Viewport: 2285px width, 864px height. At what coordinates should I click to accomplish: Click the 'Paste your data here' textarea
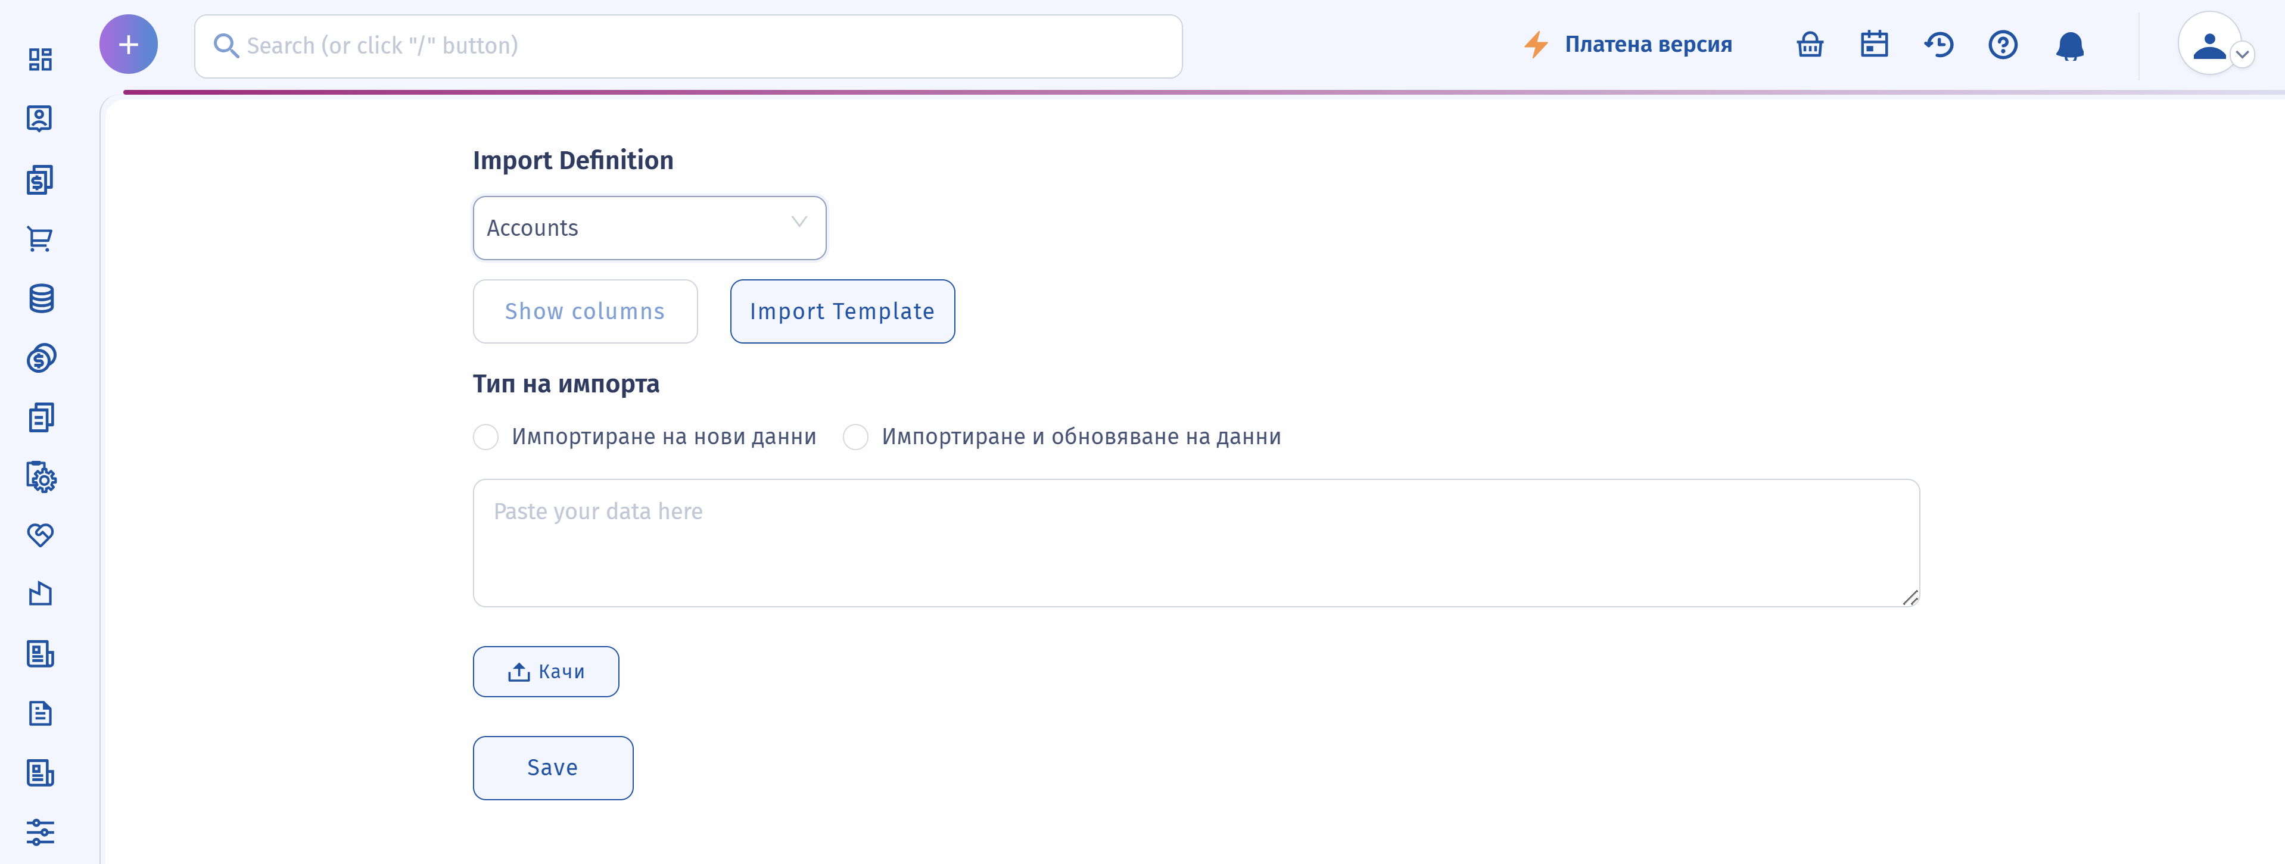tap(1197, 543)
